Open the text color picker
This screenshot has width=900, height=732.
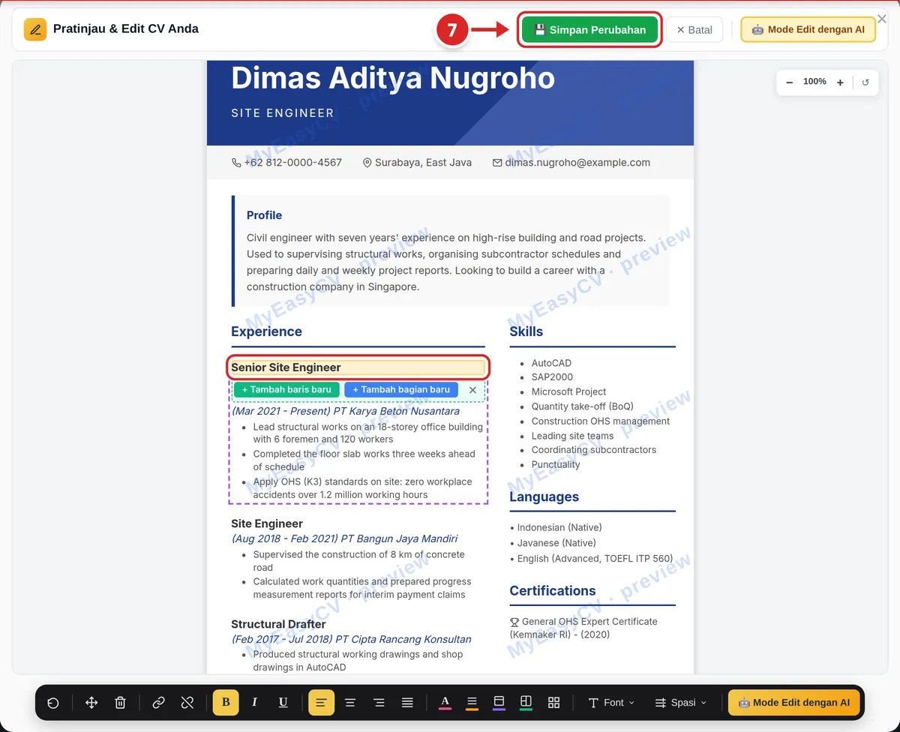coord(445,703)
